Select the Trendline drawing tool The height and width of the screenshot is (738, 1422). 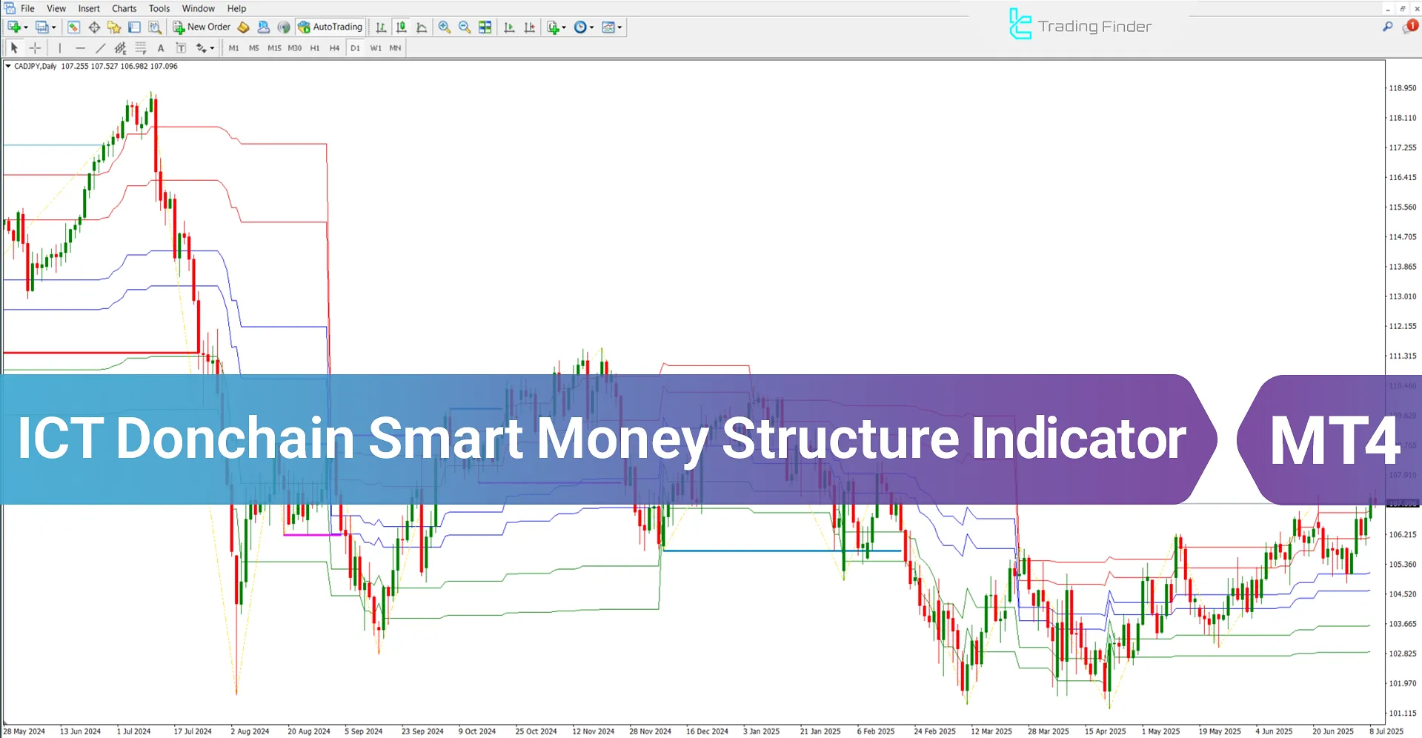pos(100,48)
